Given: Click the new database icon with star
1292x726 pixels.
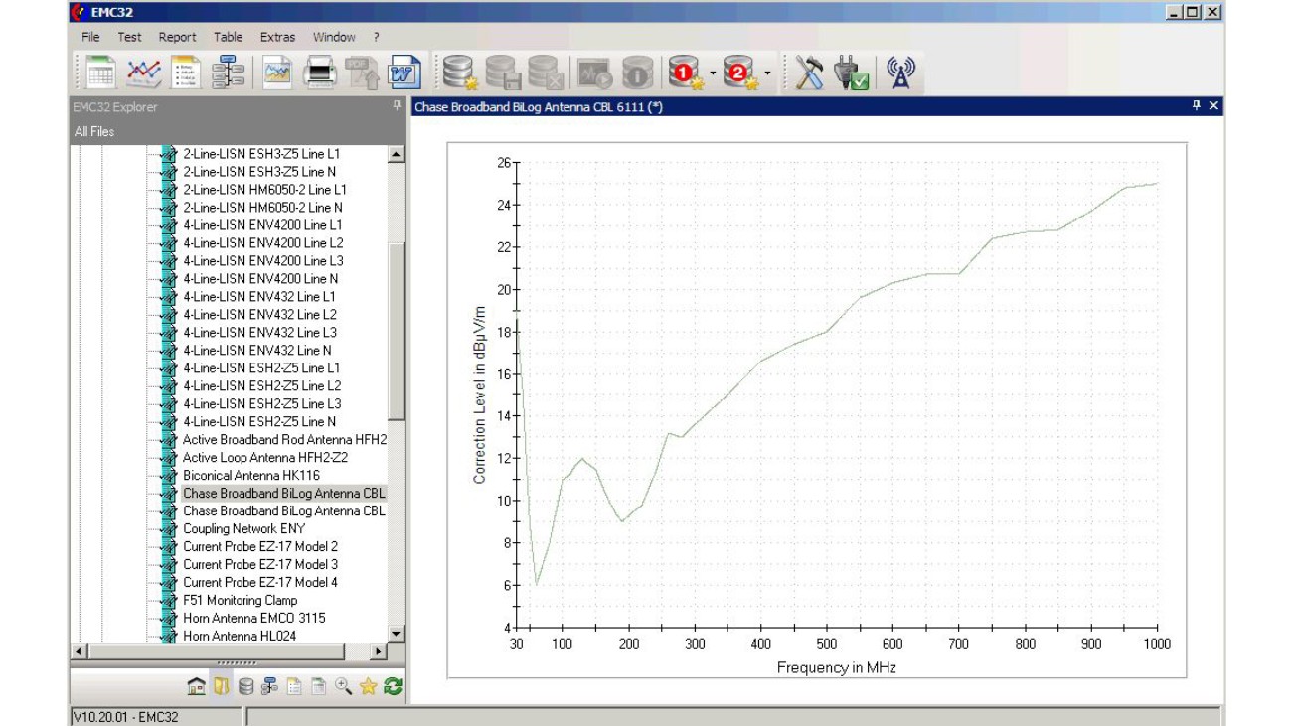Looking at the screenshot, I should click(x=460, y=73).
